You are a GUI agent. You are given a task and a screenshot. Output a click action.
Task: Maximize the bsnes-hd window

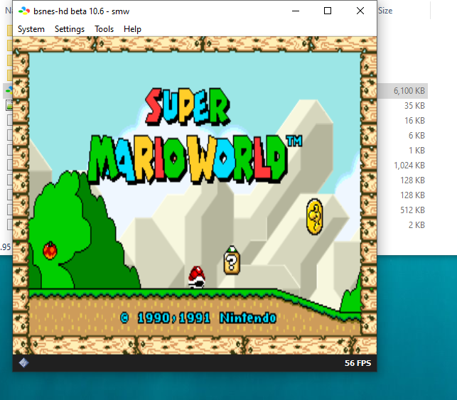(x=328, y=11)
